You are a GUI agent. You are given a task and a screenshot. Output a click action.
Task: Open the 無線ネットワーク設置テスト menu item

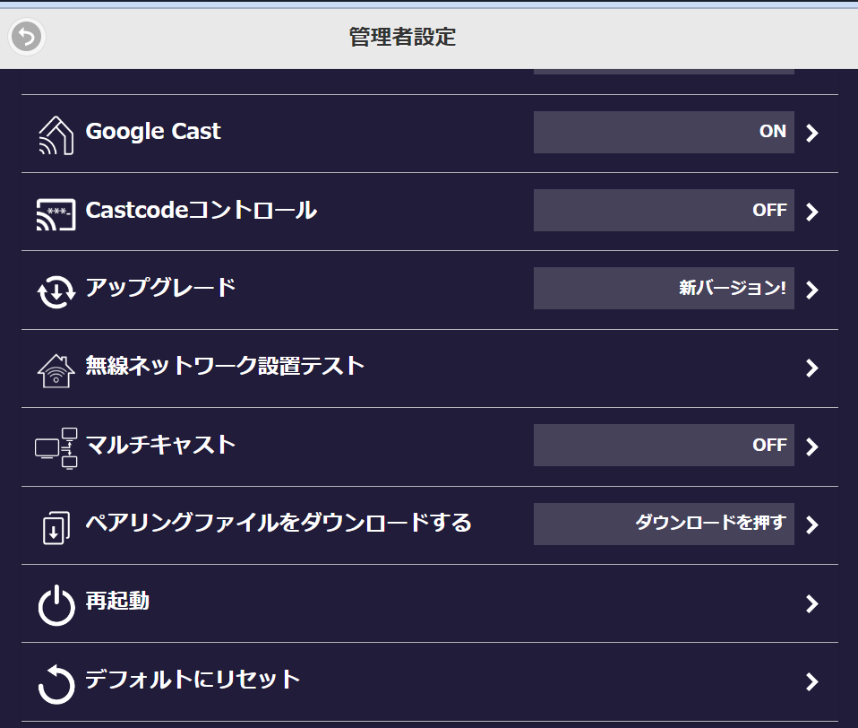point(225,366)
